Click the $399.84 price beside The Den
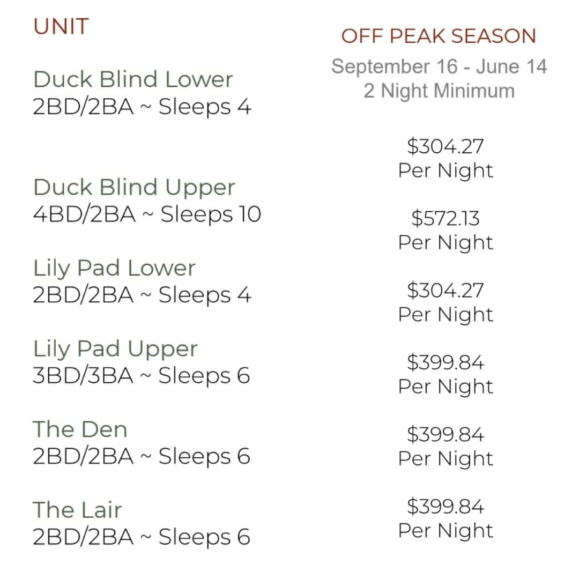The height and width of the screenshot is (579, 579). (446, 434)
